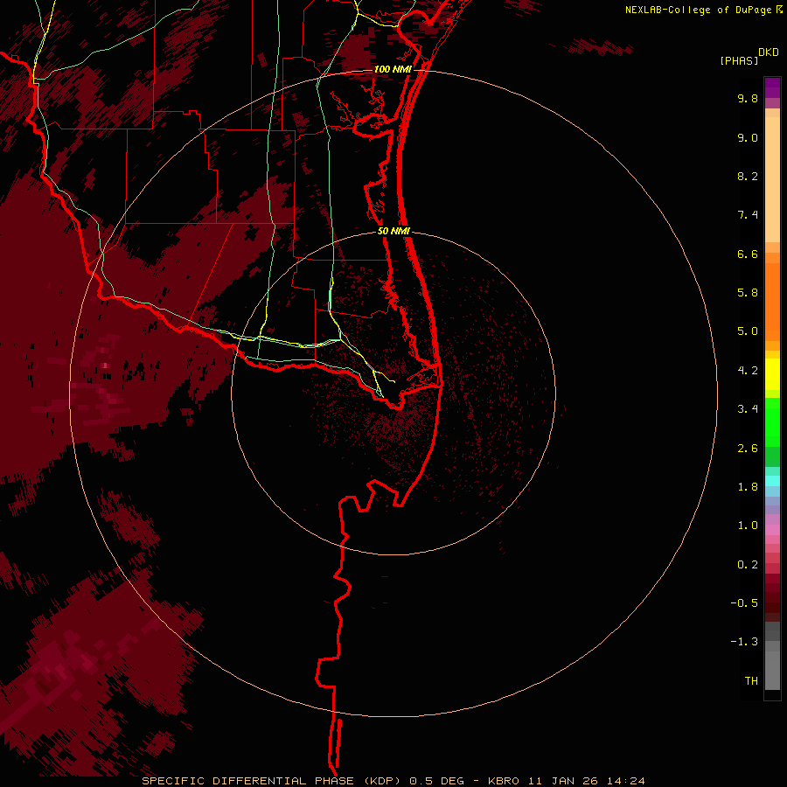Click the pink segment of color scale
787x787 pixels.
[772, 530]
